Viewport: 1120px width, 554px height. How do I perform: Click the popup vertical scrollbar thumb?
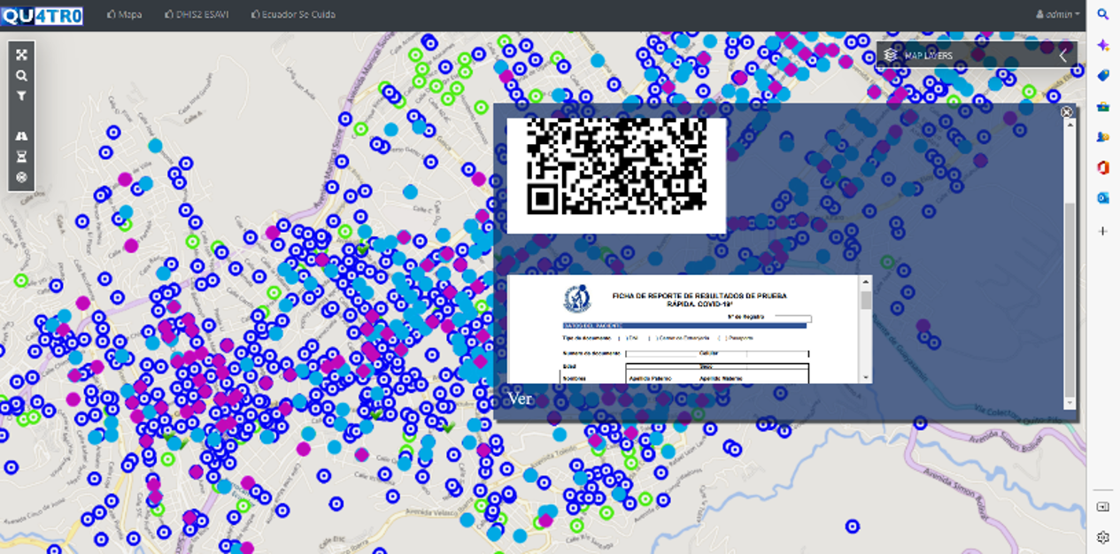click(1069, 299)
